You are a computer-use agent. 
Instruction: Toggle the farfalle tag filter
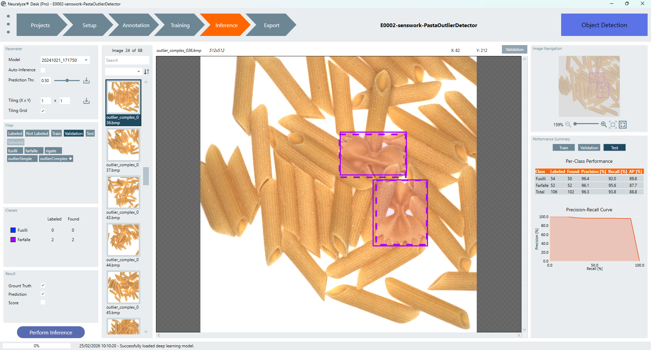pos(34,151)
